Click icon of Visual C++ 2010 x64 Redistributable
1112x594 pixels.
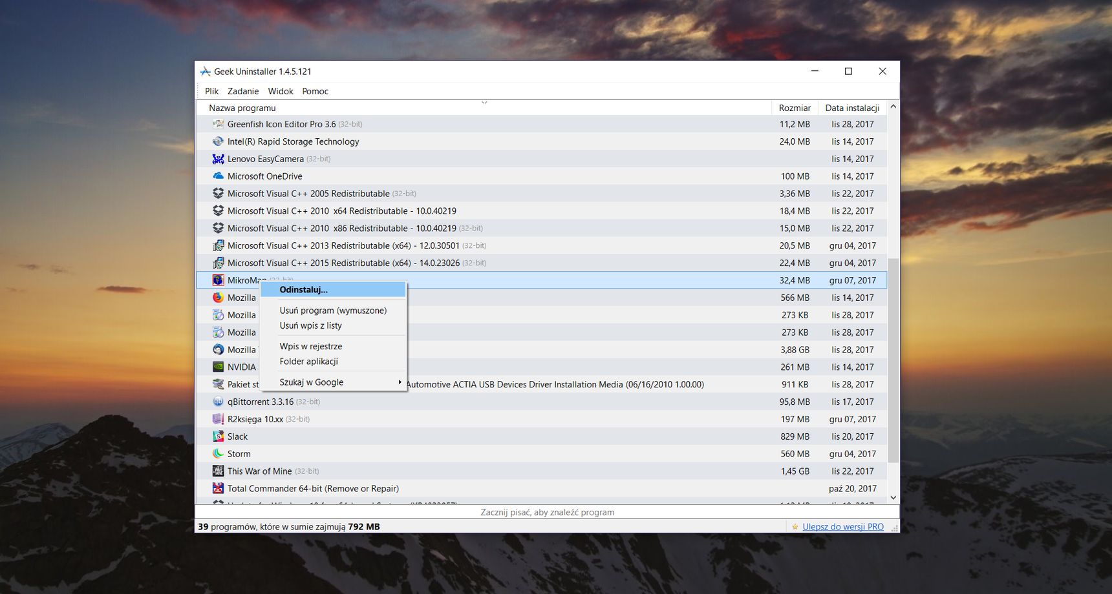(218, 211)
